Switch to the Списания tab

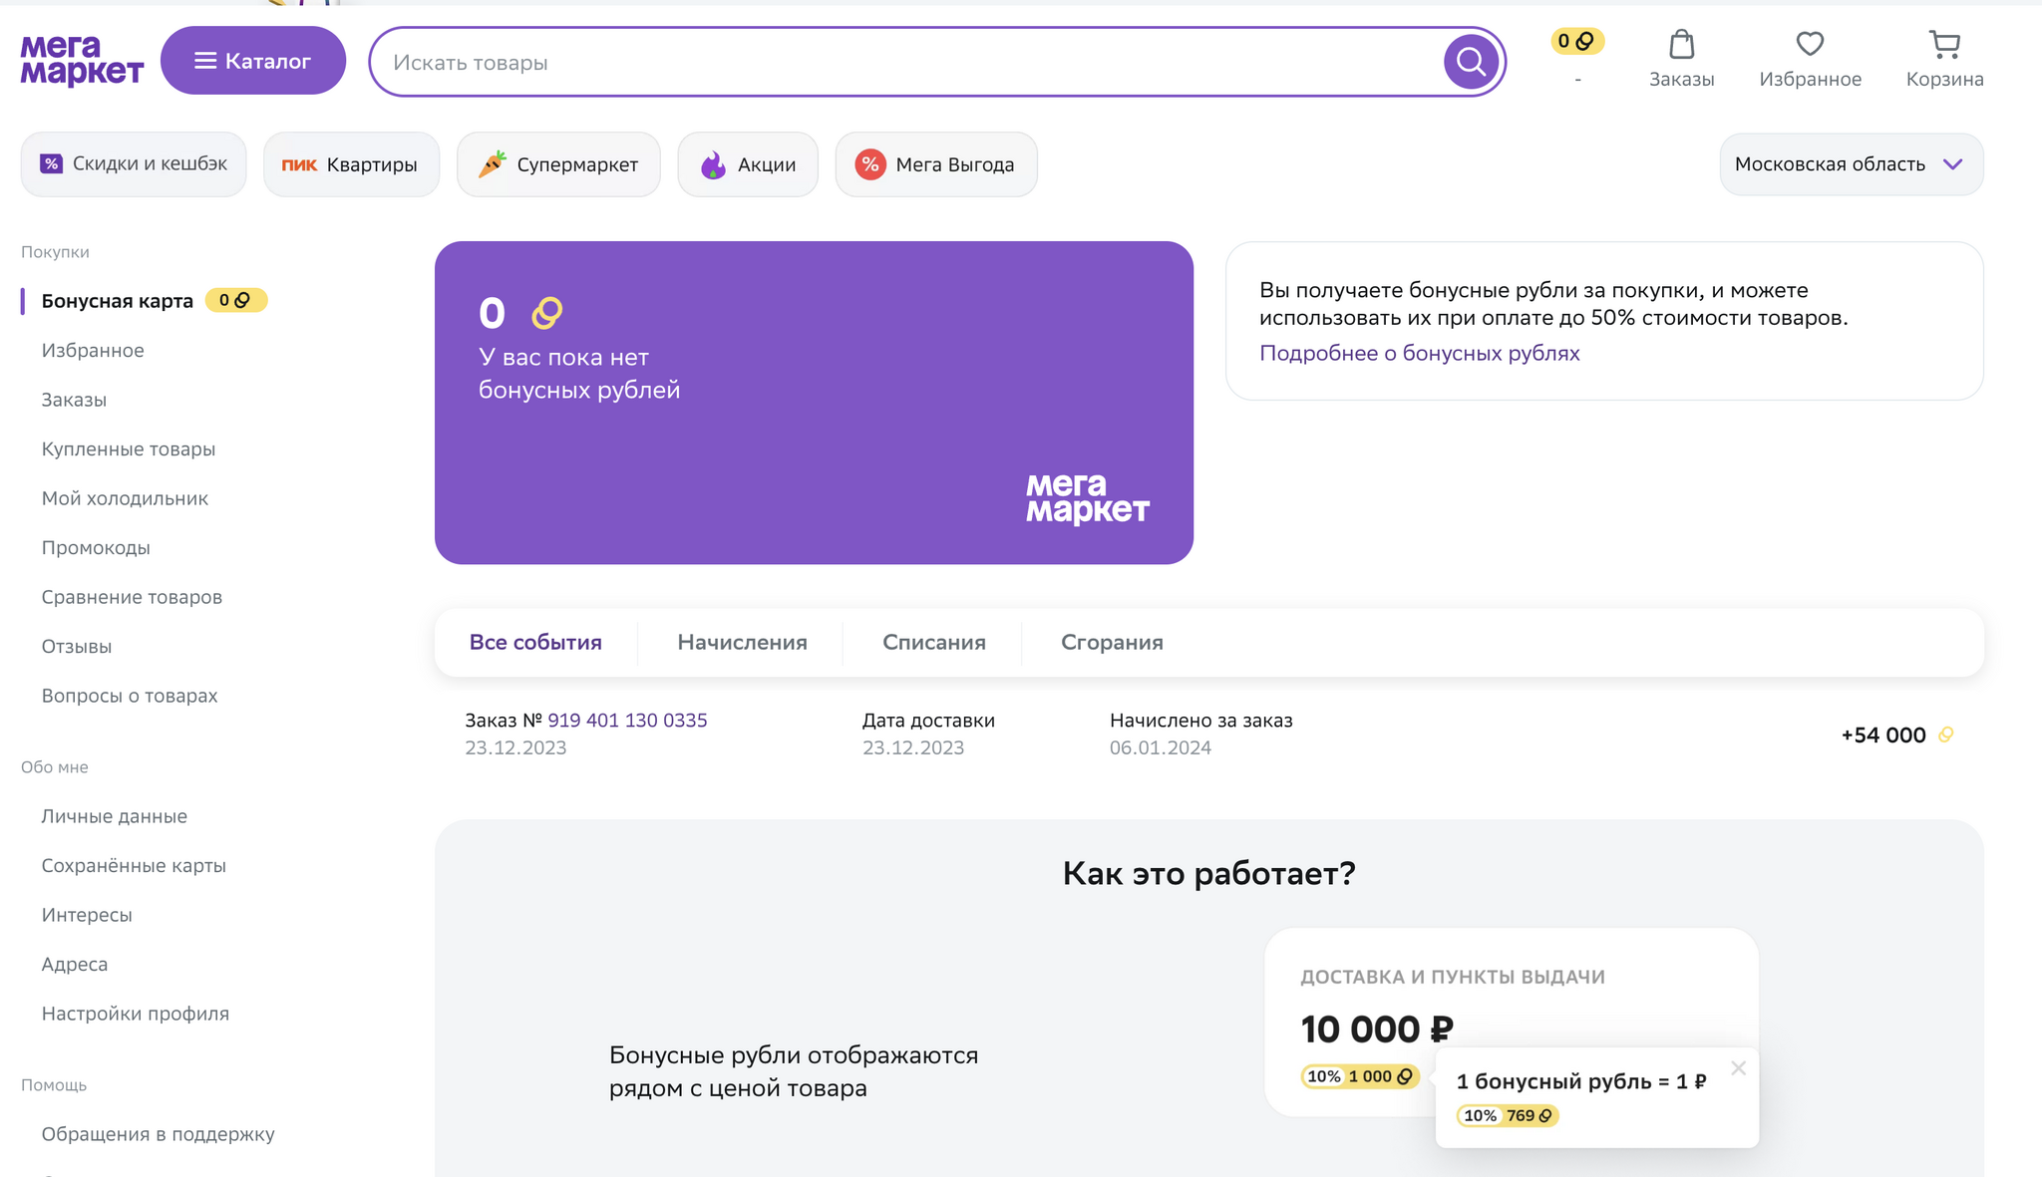[934, 642]
